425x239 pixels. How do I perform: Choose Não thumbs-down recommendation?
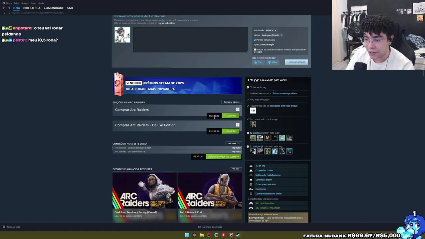tap(272, 62)
